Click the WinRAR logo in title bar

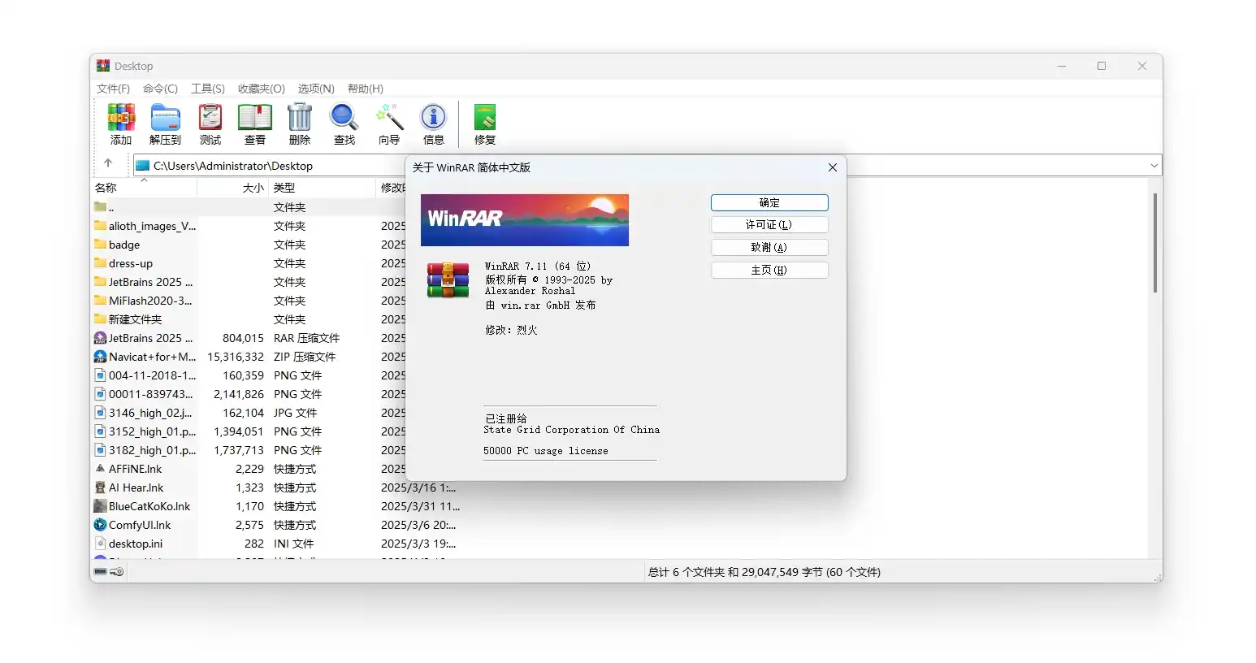(x=103, y=66)
